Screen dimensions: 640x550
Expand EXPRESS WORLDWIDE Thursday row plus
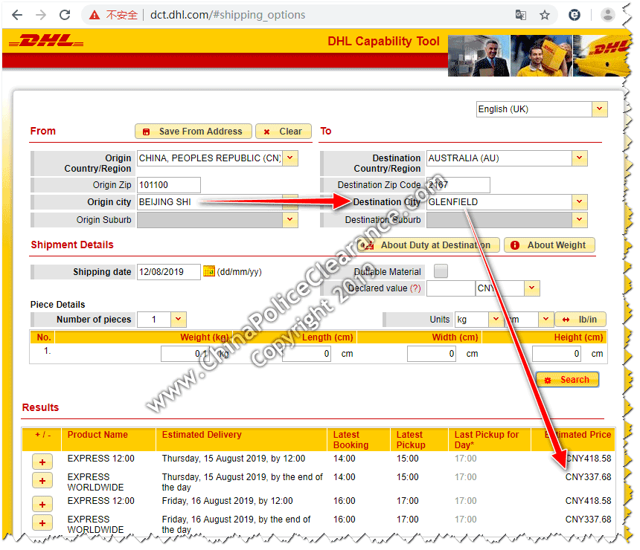click(x=42, y=481)
